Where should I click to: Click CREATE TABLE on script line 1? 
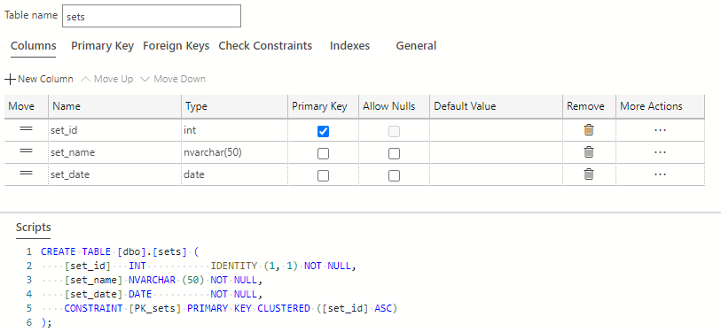point(76,251)
